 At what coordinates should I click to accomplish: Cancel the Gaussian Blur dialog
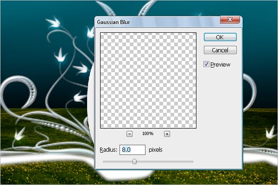(220, 50)
